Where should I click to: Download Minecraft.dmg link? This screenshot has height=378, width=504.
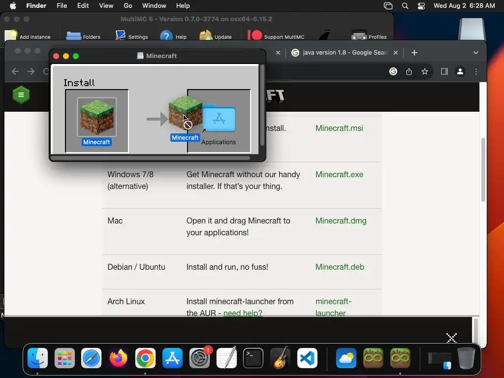pyautogui.click(x=341, y=221)
